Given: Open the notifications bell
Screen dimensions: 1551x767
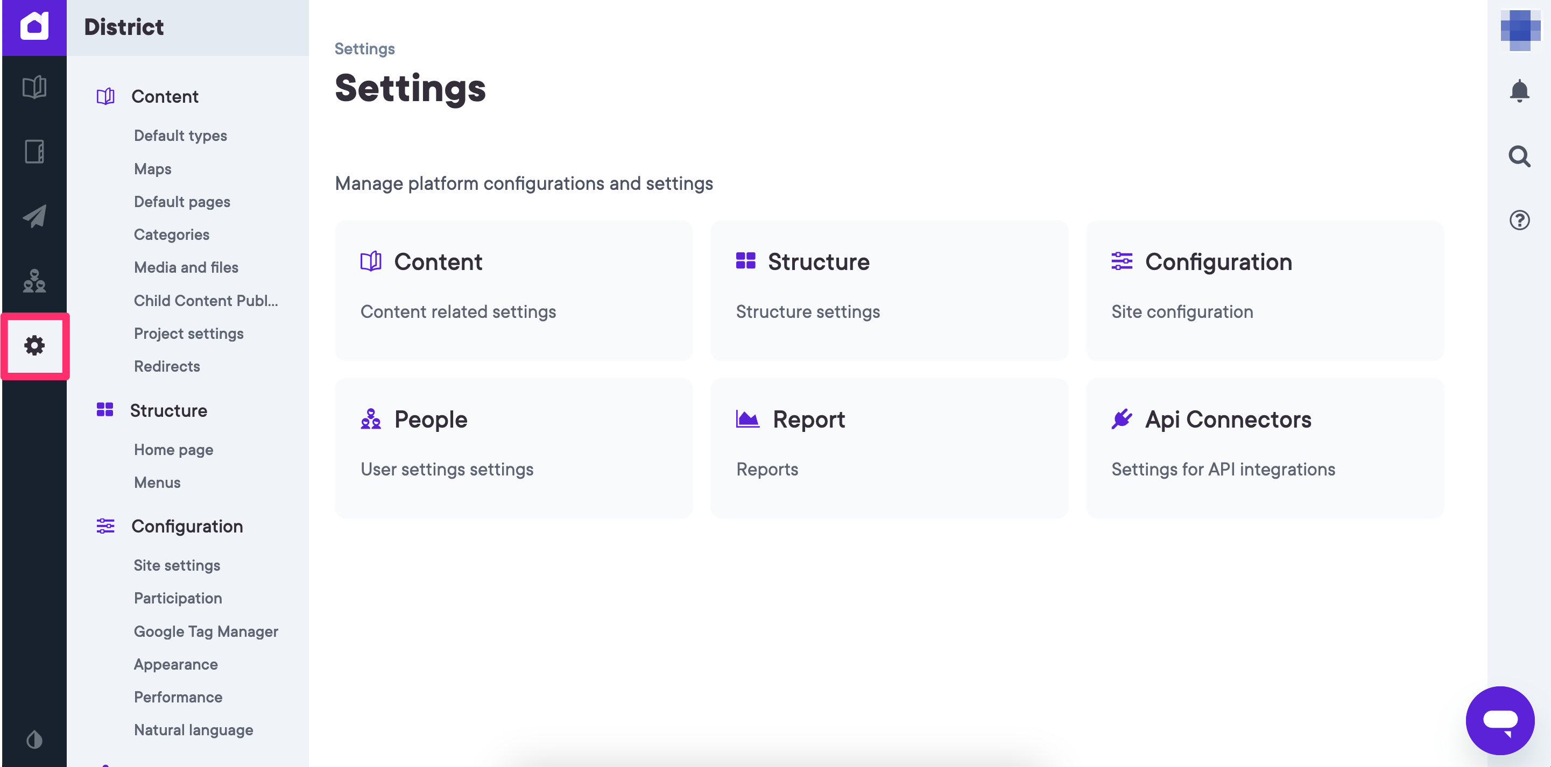Looking at the screenshot, I should (x=1519, y=91).
